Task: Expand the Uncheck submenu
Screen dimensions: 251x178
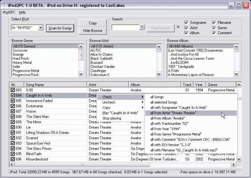Action: tap(121, 102)
